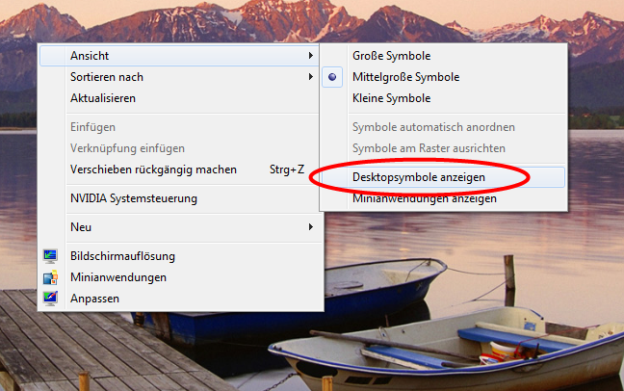The height and width of the screenshot is (391, 624).
Task: Toggle Symbole am Raster ausrichten
Action: [x=443, y=148]
